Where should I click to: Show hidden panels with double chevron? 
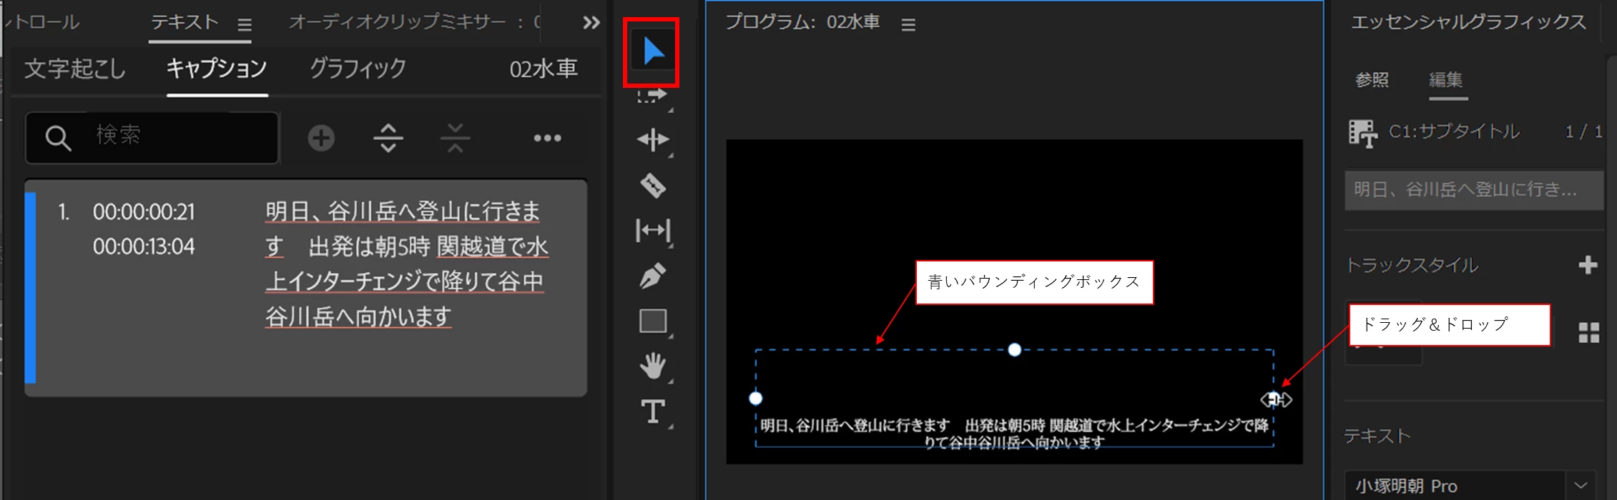coord(591,23)
